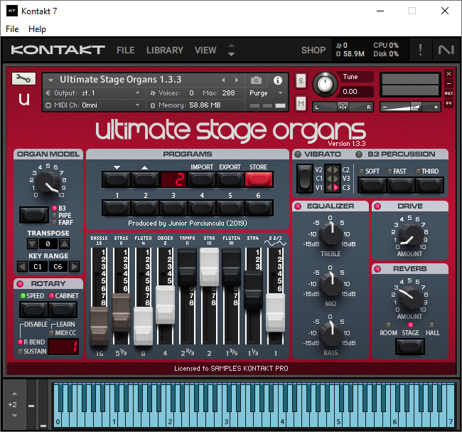The image size is (462, 432).
Task: Open the SHOP link
Action: (x=313, y=50)
